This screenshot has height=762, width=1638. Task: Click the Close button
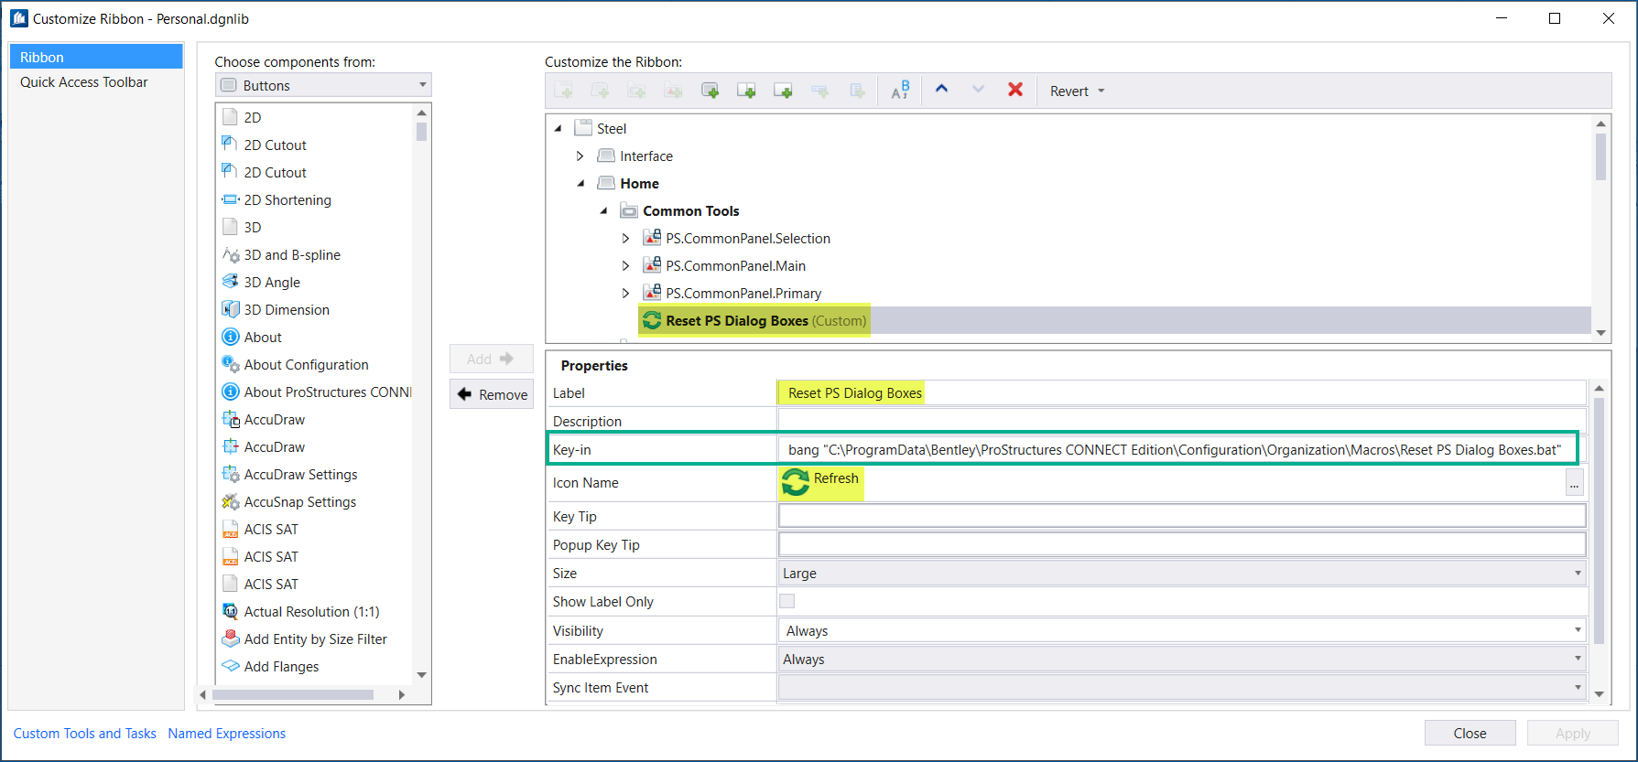(1470, 733)
